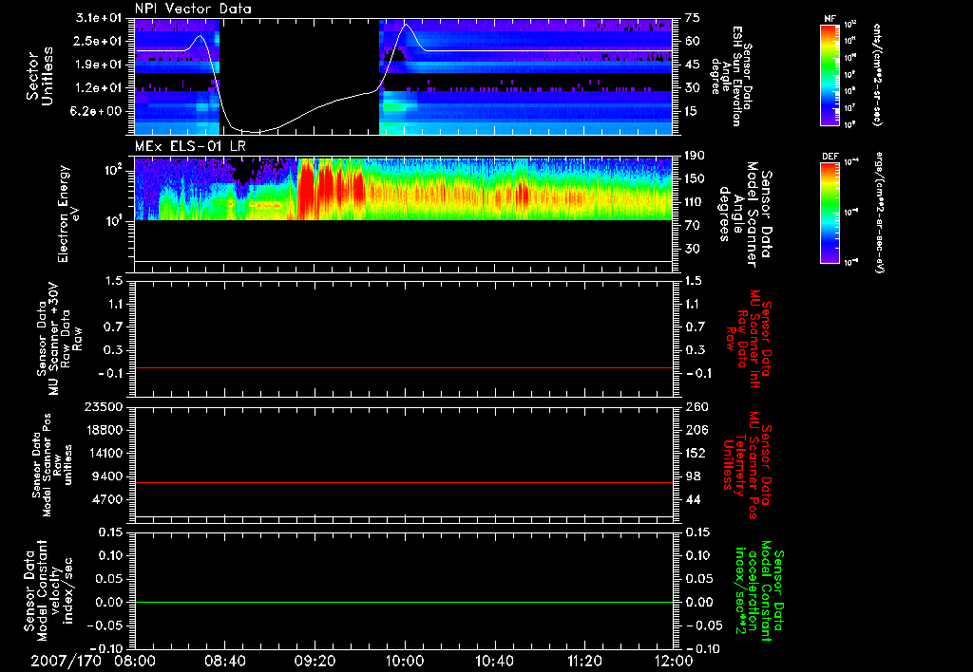
Task: Click the 110 scanner angle tick value
Action: pos(695,202)
